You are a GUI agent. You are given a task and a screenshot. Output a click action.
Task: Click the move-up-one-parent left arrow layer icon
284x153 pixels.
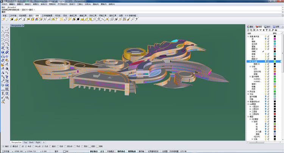tap(264, 30)
